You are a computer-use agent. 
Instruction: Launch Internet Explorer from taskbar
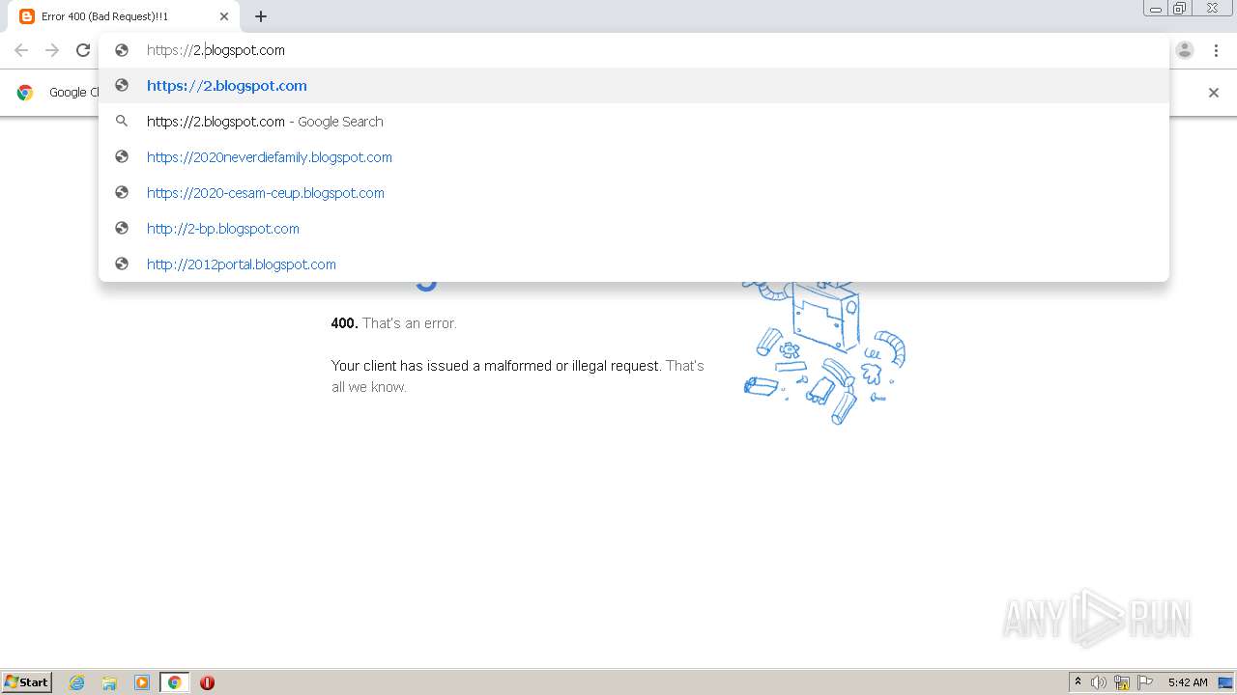[x=77, y=682]
